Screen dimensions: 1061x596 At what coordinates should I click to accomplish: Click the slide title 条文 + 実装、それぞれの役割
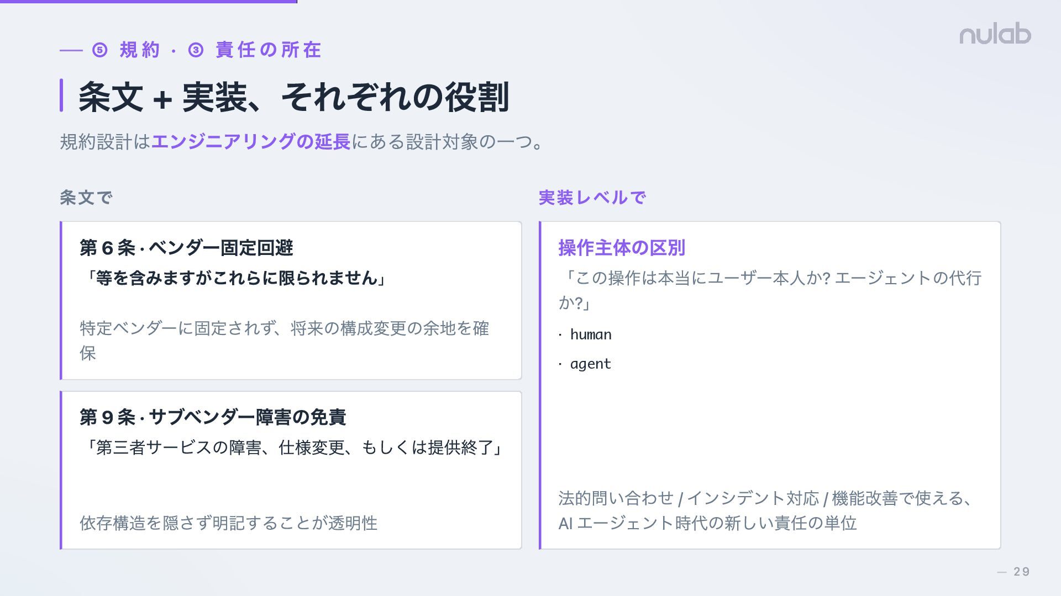tap(293, 97)
